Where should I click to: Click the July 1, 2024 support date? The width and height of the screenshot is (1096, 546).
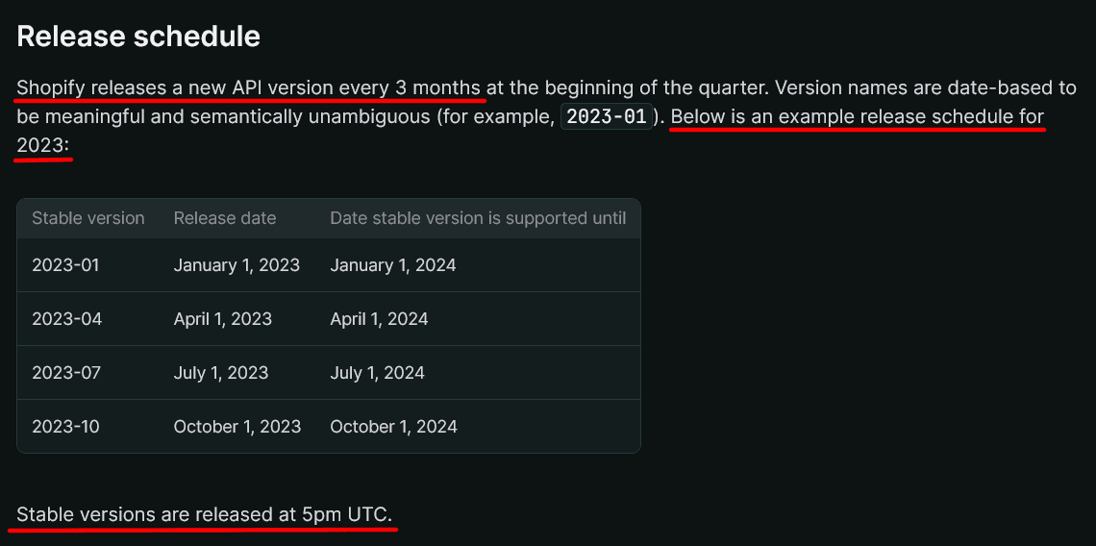pyautogui.click(x=377, y=373)
